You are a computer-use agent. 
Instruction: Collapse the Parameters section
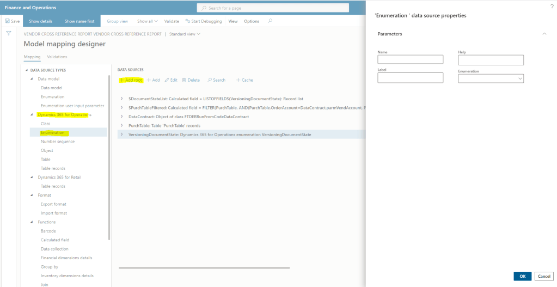[x=544, y=34]
